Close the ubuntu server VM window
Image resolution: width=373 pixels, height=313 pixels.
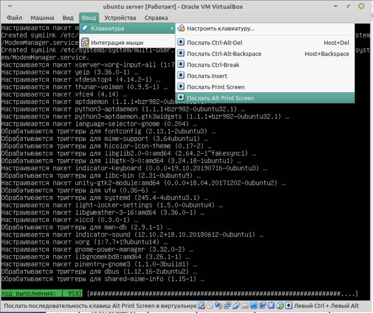(361, 6)
